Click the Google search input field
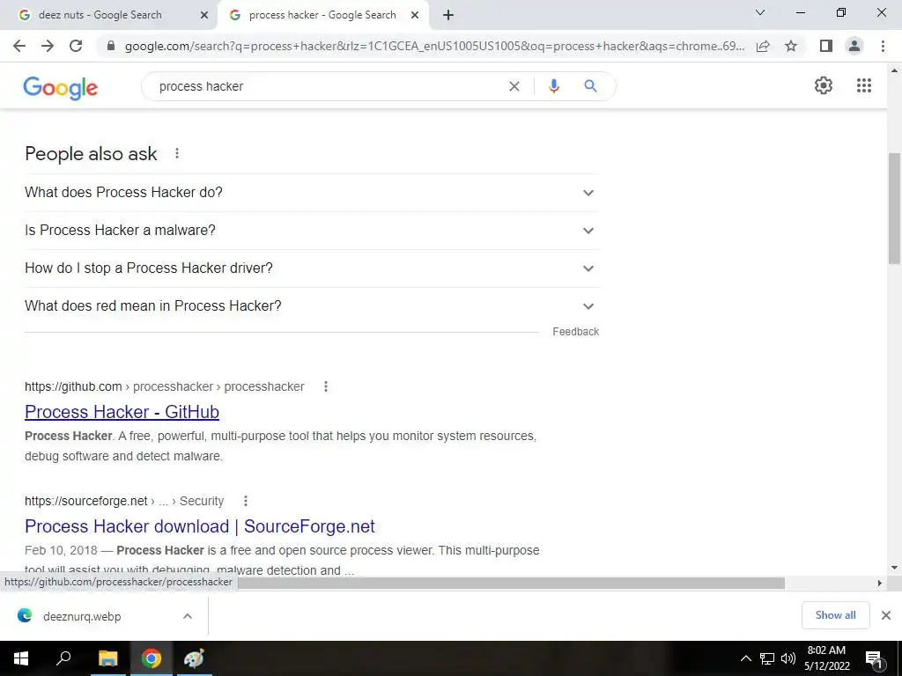This screenshot has width=902, height=676. pos(328,86)
